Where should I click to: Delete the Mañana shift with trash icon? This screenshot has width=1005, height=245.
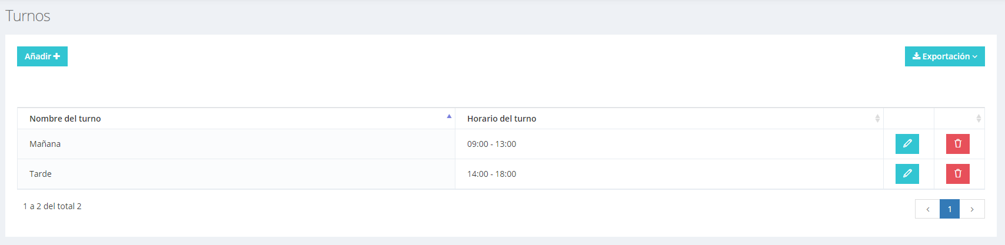957,144
